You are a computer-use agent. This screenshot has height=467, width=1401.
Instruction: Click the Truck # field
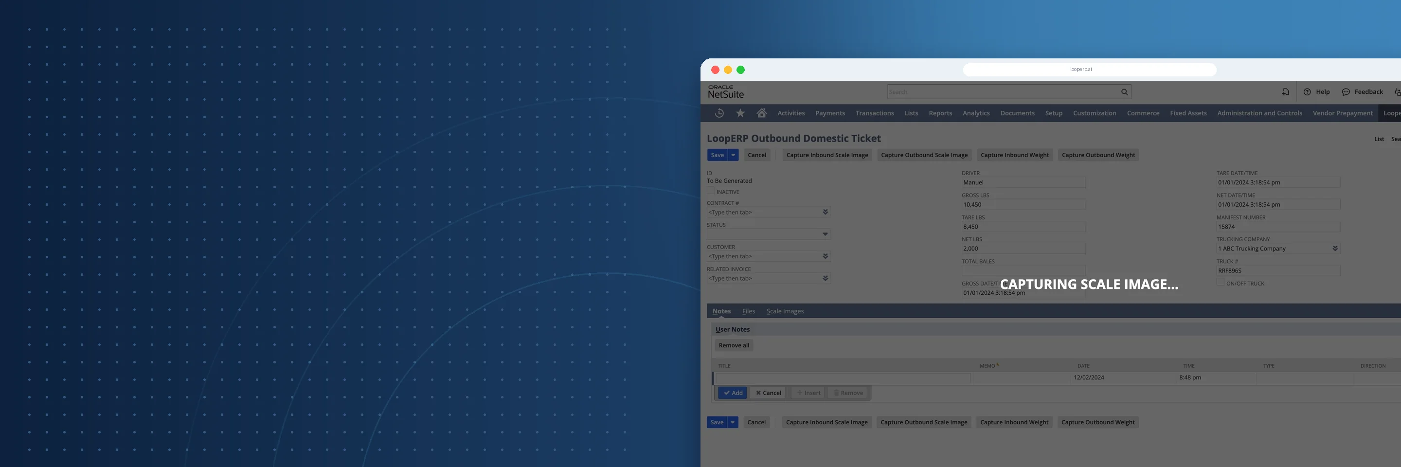point(1278,271)
